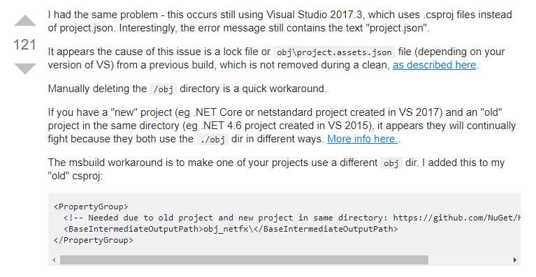This screenshot has height=277, width=536.
Task: Click the /obj inline code snippet
Action: [x=164, y=89]
